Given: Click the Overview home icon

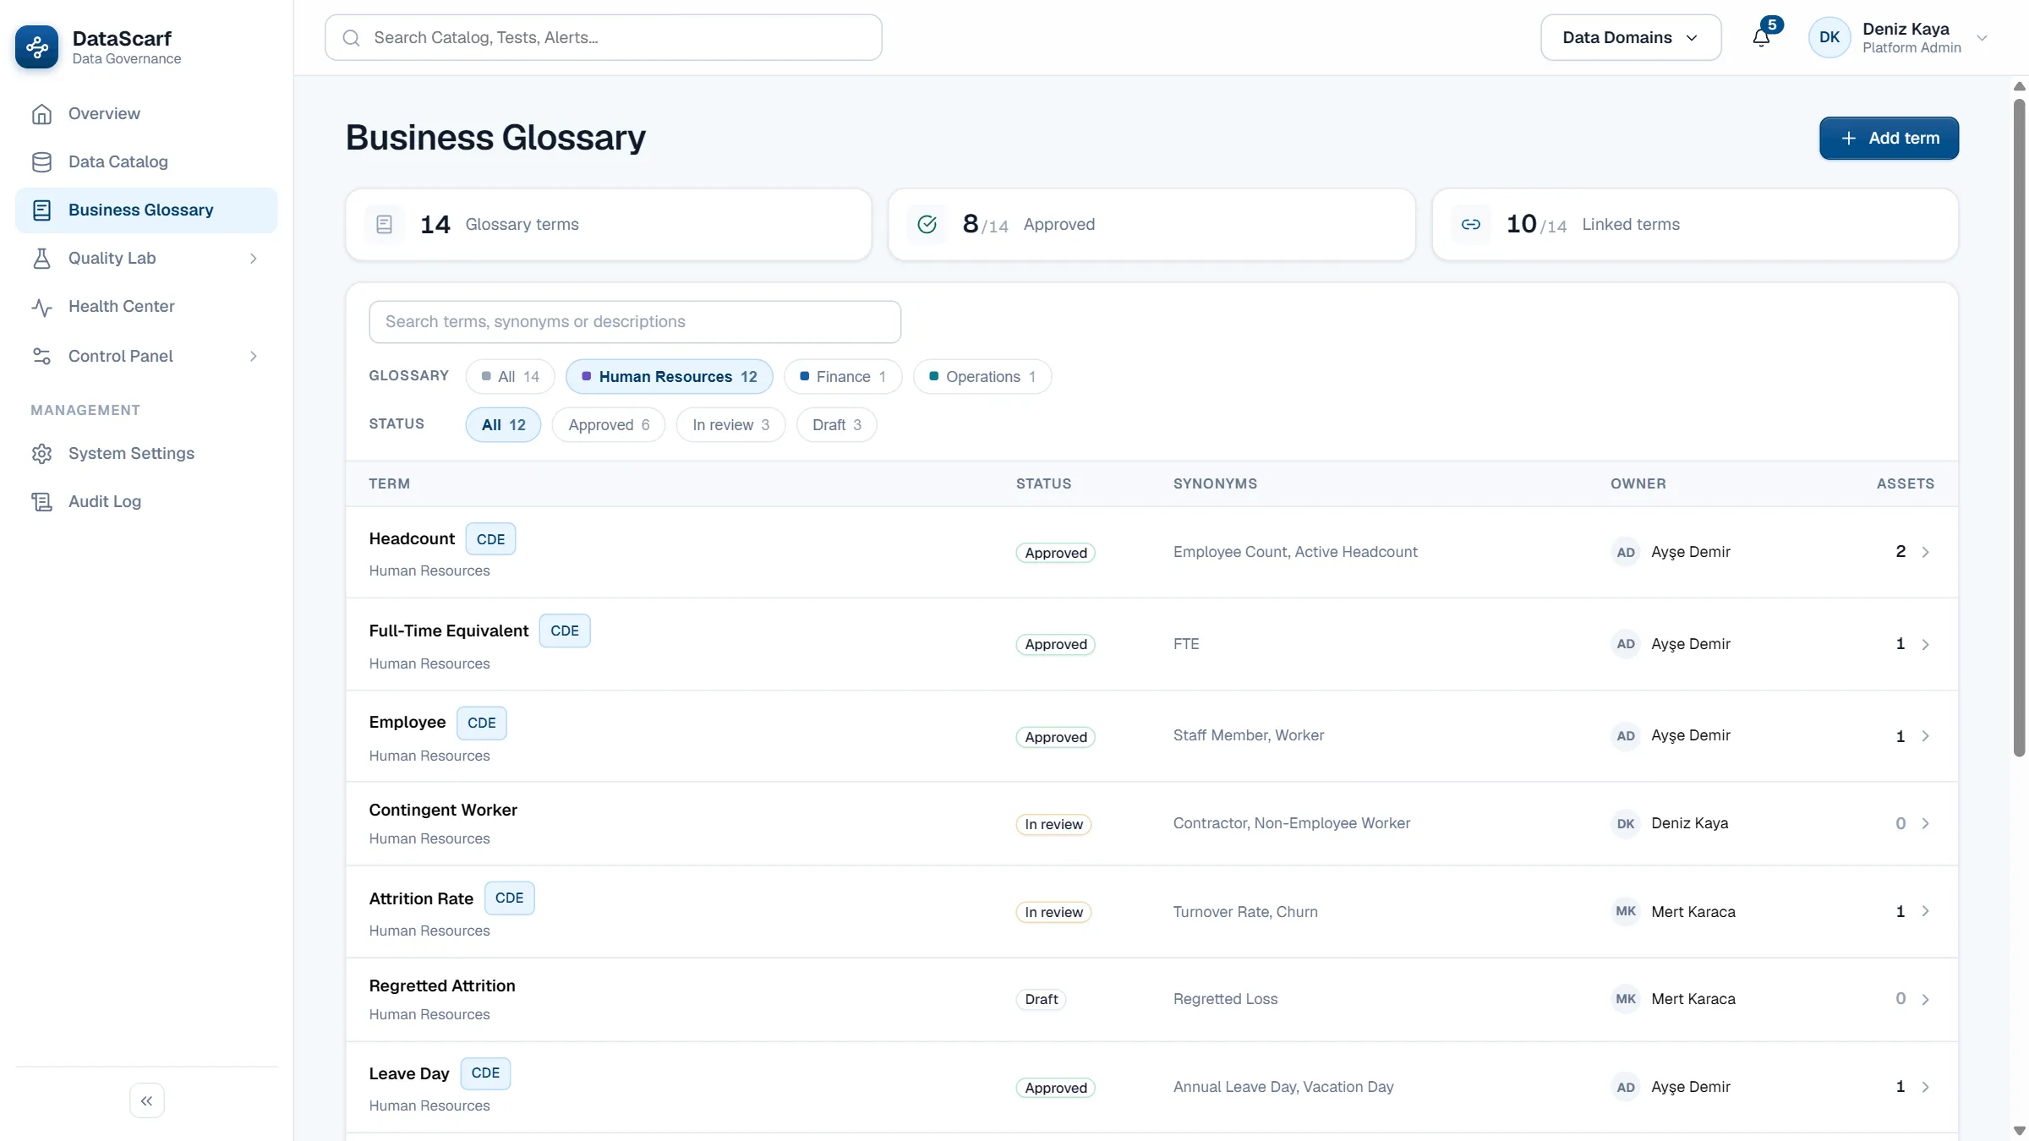Looking at the screenshot, I should pyautogui.click(x=41, y=114).
